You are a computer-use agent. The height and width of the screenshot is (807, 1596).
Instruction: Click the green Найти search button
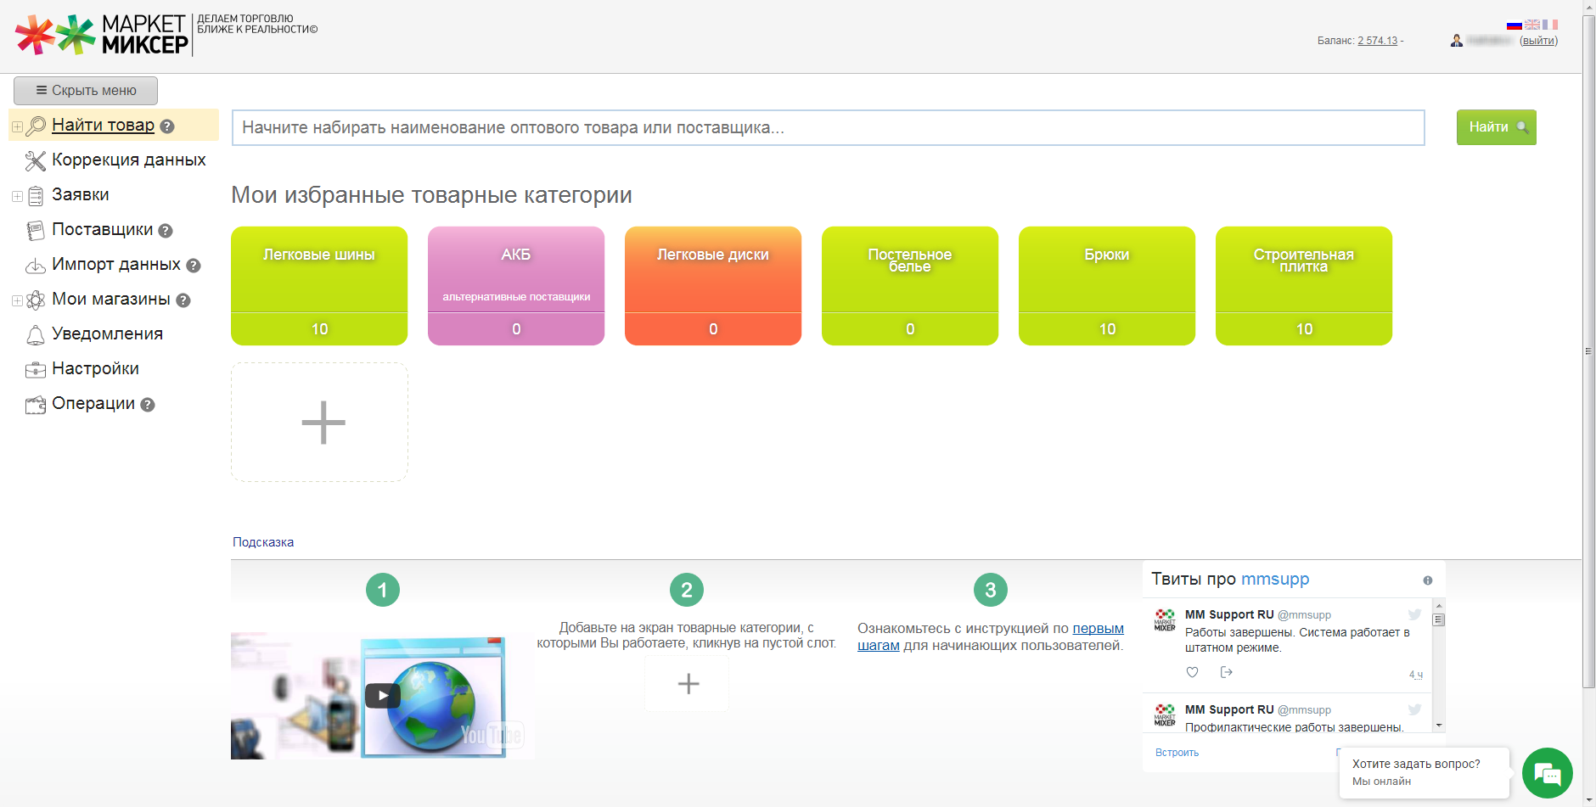[1497, 127]
